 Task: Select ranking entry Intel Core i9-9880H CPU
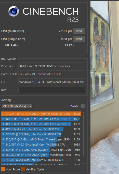tap(41, 134)
